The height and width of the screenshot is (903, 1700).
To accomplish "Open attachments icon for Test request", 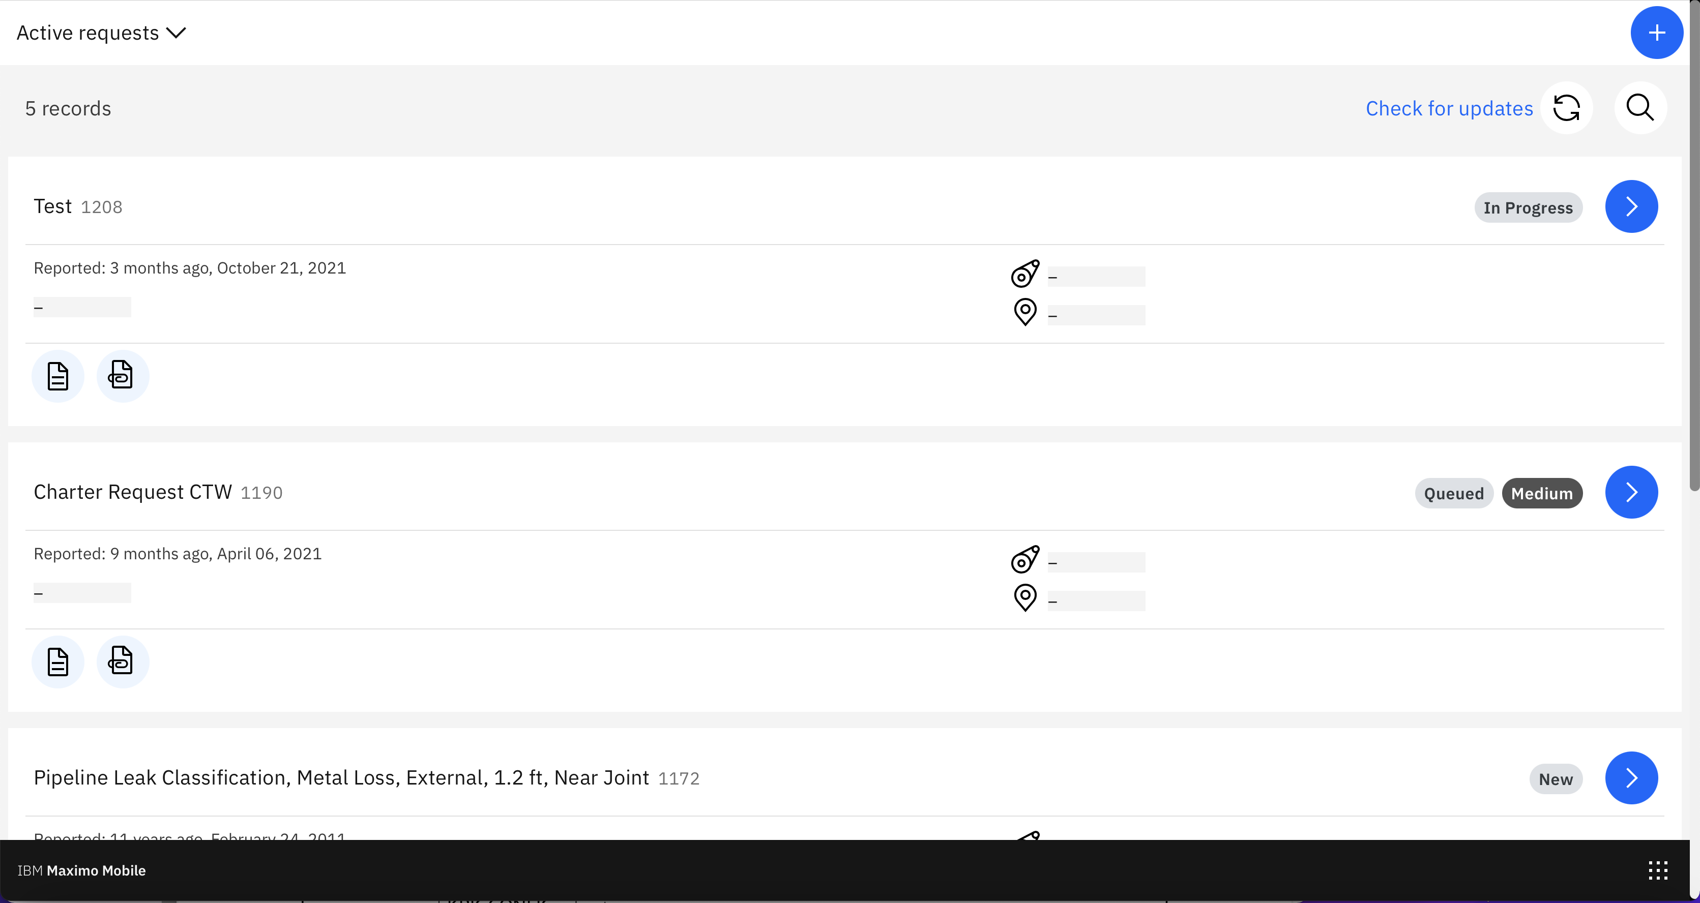I will (x=123, y=376).
